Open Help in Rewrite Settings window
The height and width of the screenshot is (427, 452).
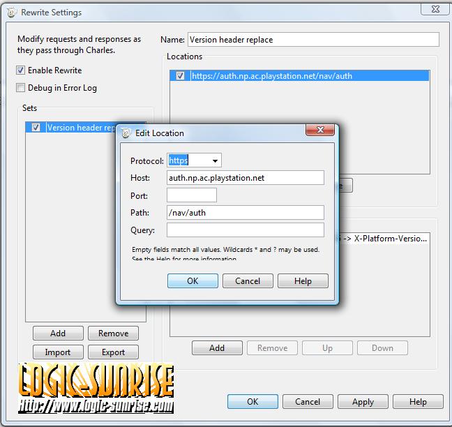418,402
